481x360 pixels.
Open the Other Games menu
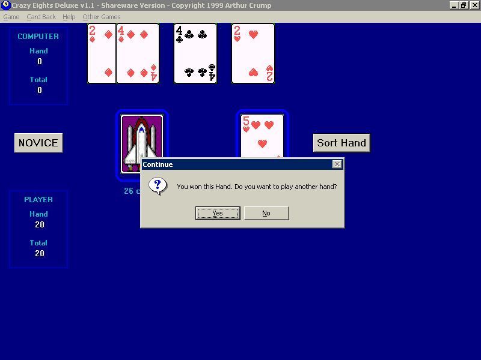click(x=101, y=17)
